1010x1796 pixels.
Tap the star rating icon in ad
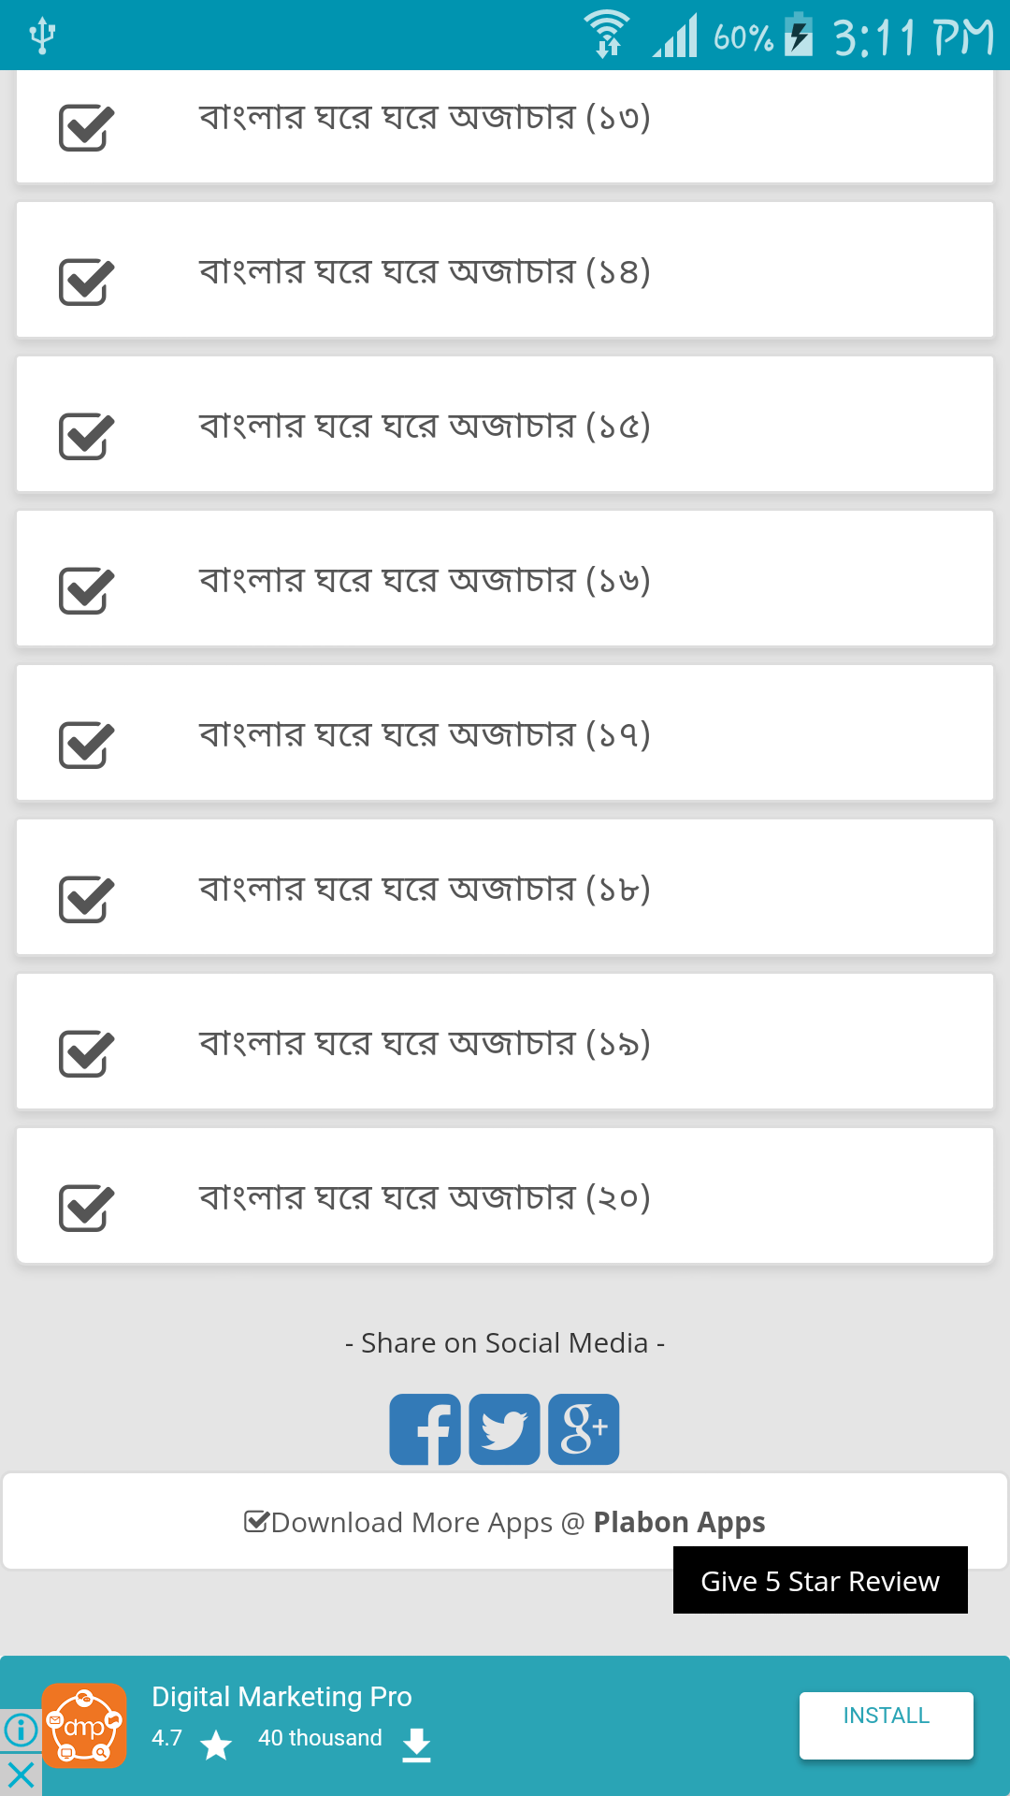point(216,1745)
